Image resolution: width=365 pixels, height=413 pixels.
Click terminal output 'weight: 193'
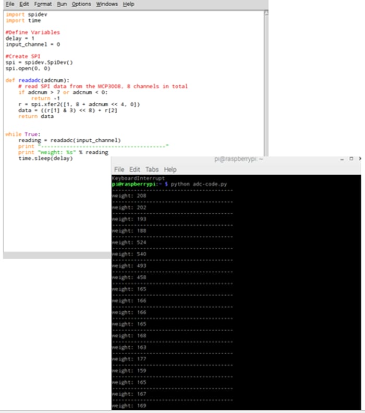pos(129,219)
